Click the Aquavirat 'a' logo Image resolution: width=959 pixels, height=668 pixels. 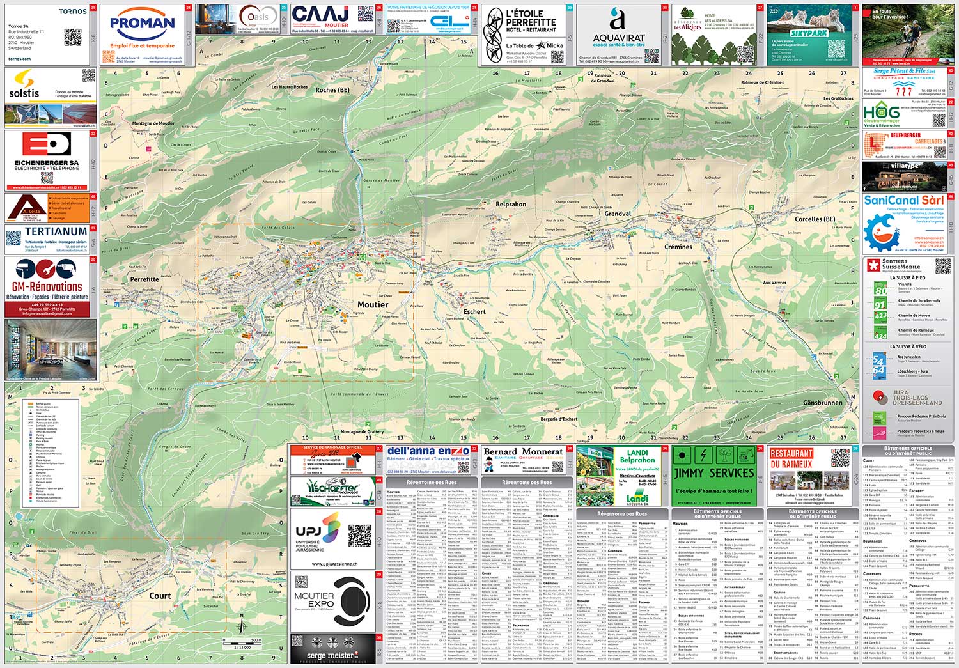[x=616, y=20]
